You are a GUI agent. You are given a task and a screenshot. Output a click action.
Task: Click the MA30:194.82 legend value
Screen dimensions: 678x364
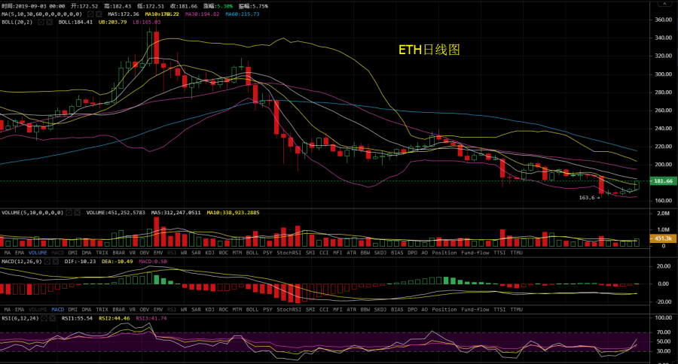point(203,14)
